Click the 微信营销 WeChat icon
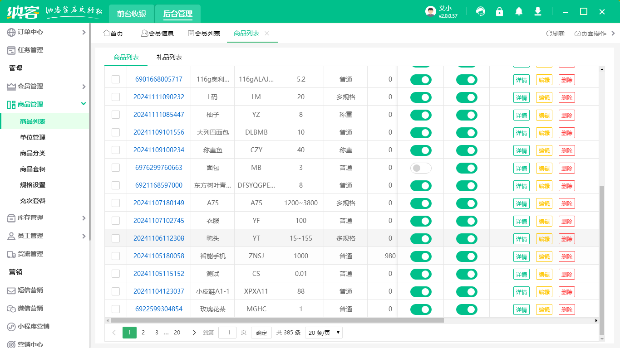The width and height of the screenshot is (620, 348). [x=11, y=309]
